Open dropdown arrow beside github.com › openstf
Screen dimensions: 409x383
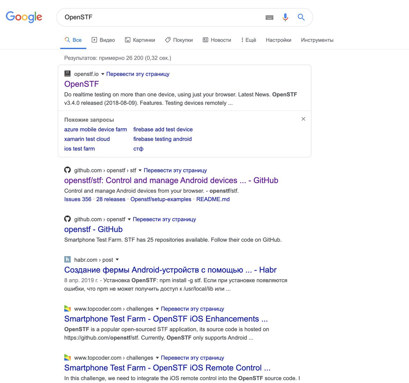click(x=129, y=219)
